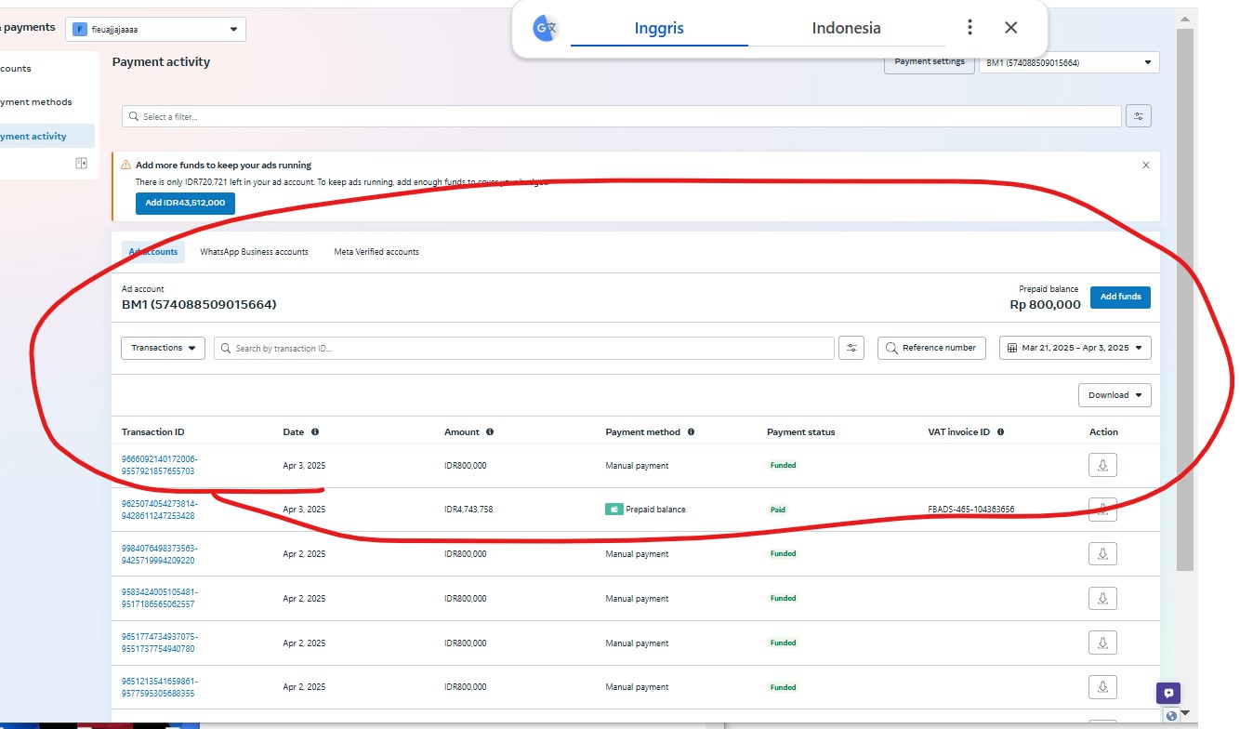Click info icon next to Date column header
Screen dimensions: 1240x729
(x=315, y=432)
